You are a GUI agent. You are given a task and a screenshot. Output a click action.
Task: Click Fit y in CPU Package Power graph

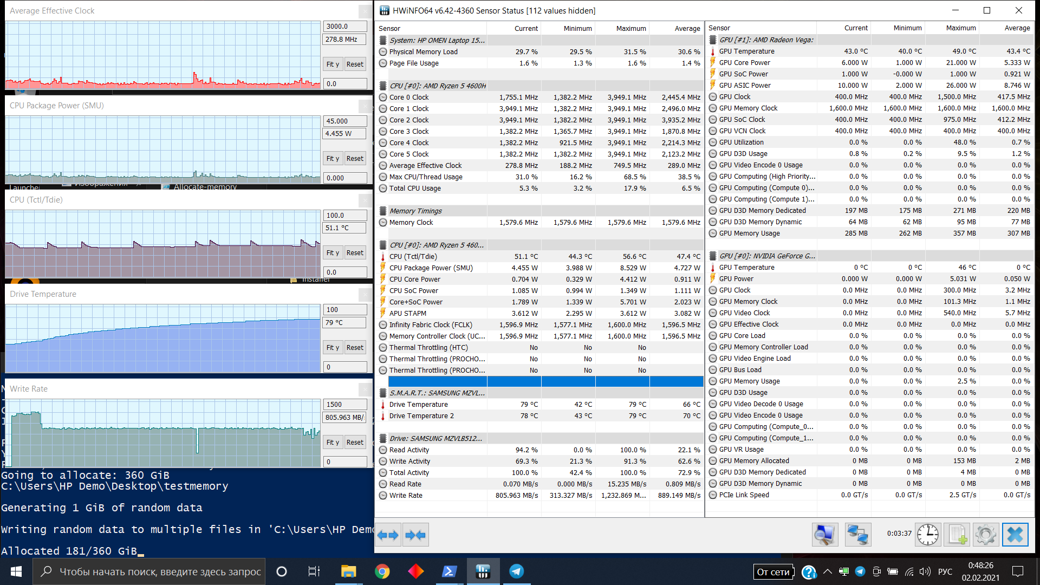333,159
